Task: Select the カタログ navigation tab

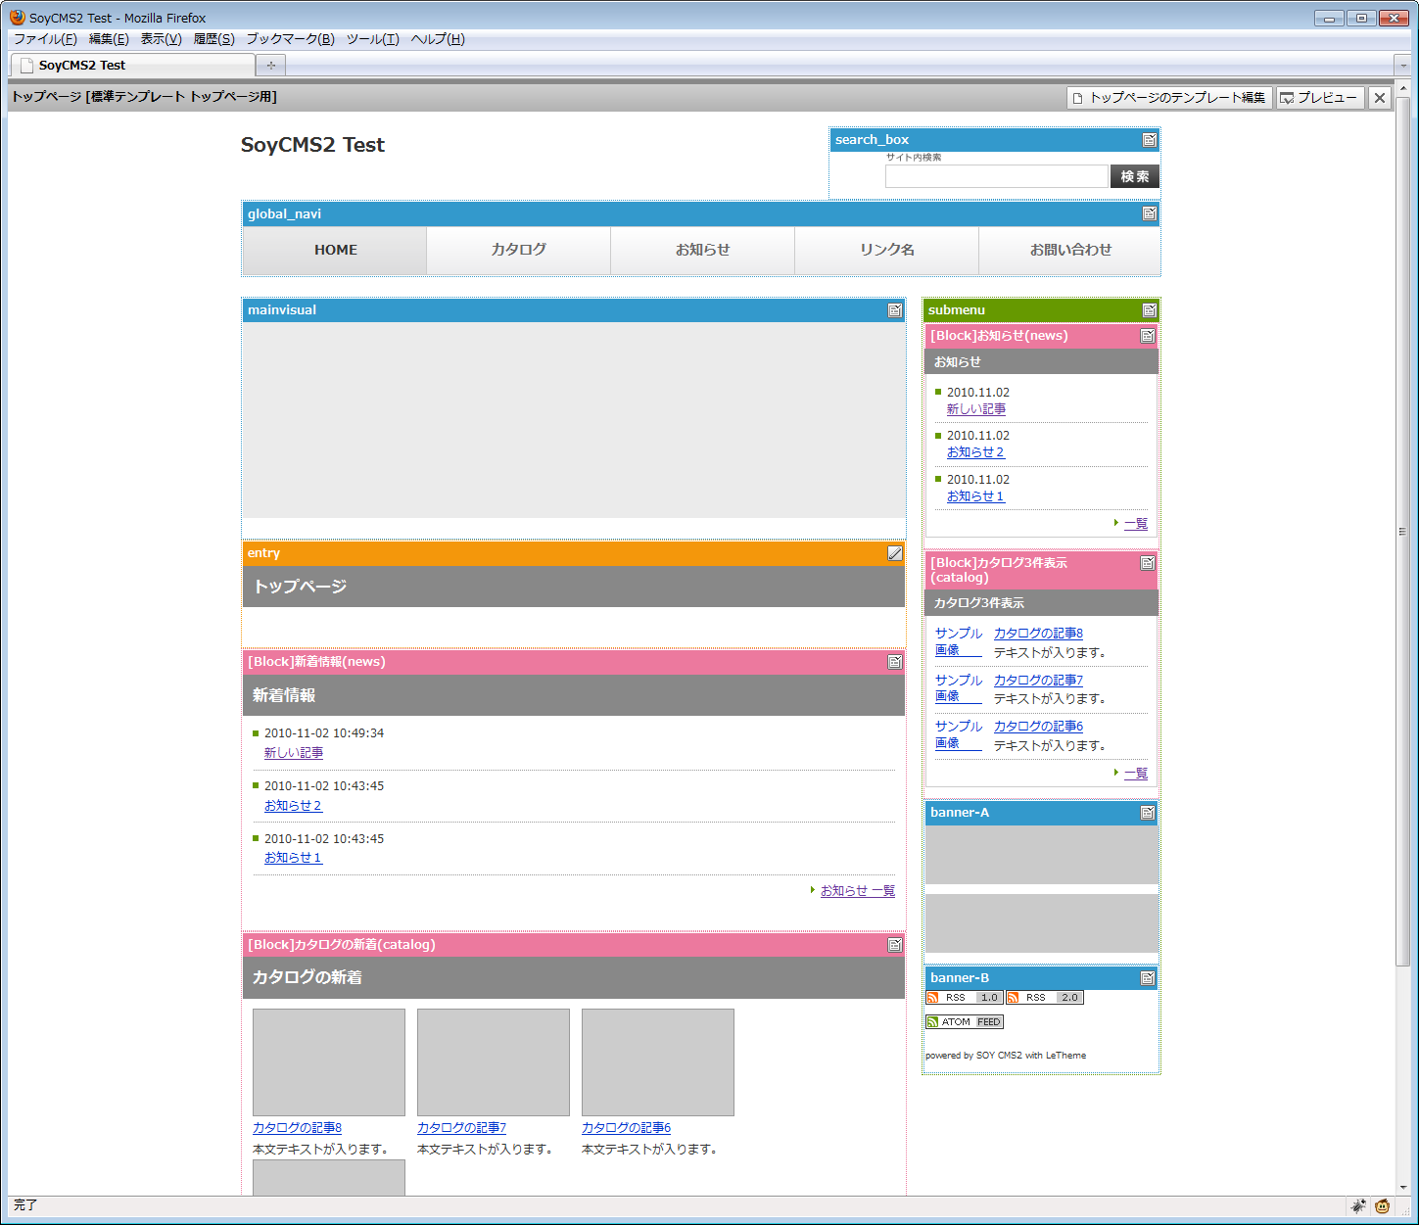Action: (518, 250)
